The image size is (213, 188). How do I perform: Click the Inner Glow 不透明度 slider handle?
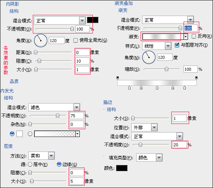pyautogui.click(x=57, y=115)
